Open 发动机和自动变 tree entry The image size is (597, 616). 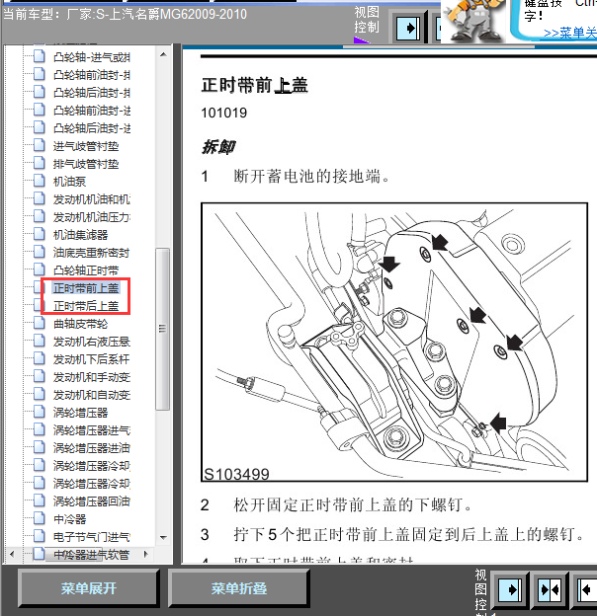click(92, 395)
